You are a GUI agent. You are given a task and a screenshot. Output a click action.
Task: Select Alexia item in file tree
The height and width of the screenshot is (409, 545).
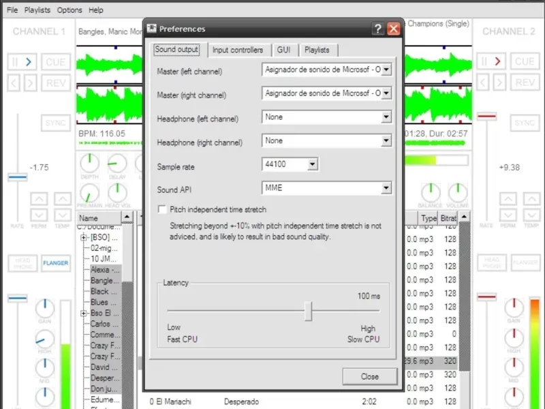point(105,269)
